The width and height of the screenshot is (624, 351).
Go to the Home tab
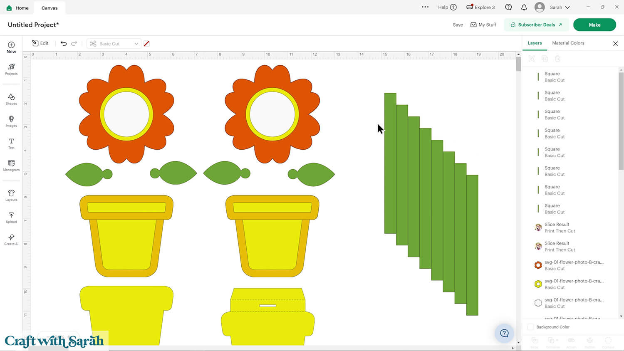pyautogui.click(x=17, y=8)
